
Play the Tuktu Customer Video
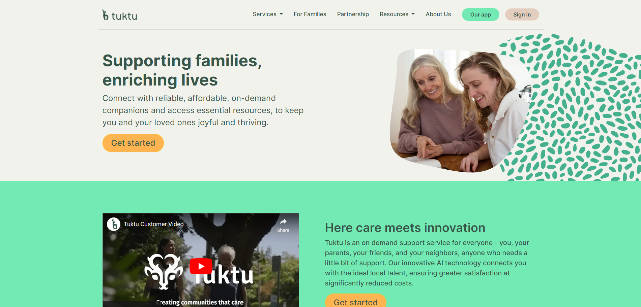point(201,266)
